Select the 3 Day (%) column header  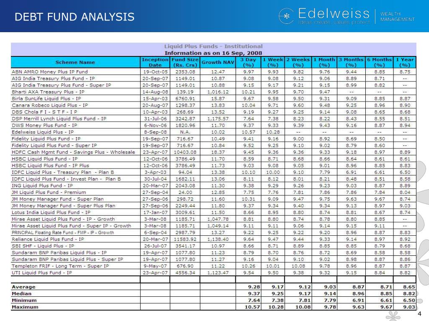pyautogui.click(x=248, y=62)
